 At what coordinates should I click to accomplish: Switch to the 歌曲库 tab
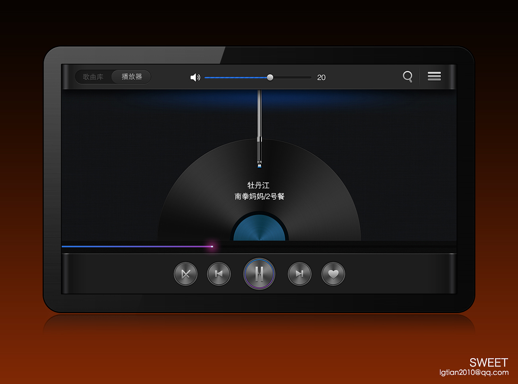click(93, 77)
